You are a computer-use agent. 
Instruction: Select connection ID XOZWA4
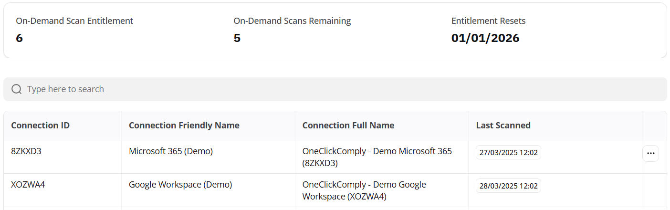(28, 185)
